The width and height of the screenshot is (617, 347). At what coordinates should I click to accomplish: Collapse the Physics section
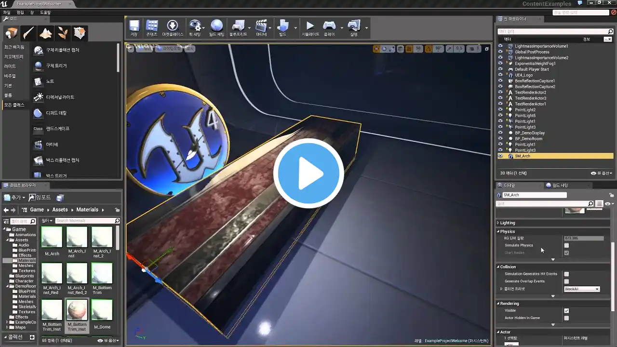point(498,232)
